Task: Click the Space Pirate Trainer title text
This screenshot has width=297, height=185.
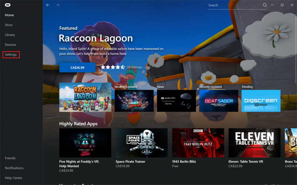Action: pos(130,162)
